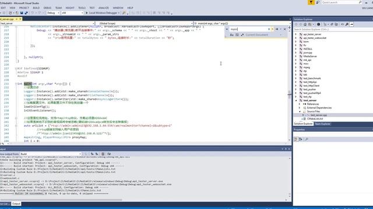Open the DEBUG menu
Viewport: 373px width, 209px height.
click(47, 8)
